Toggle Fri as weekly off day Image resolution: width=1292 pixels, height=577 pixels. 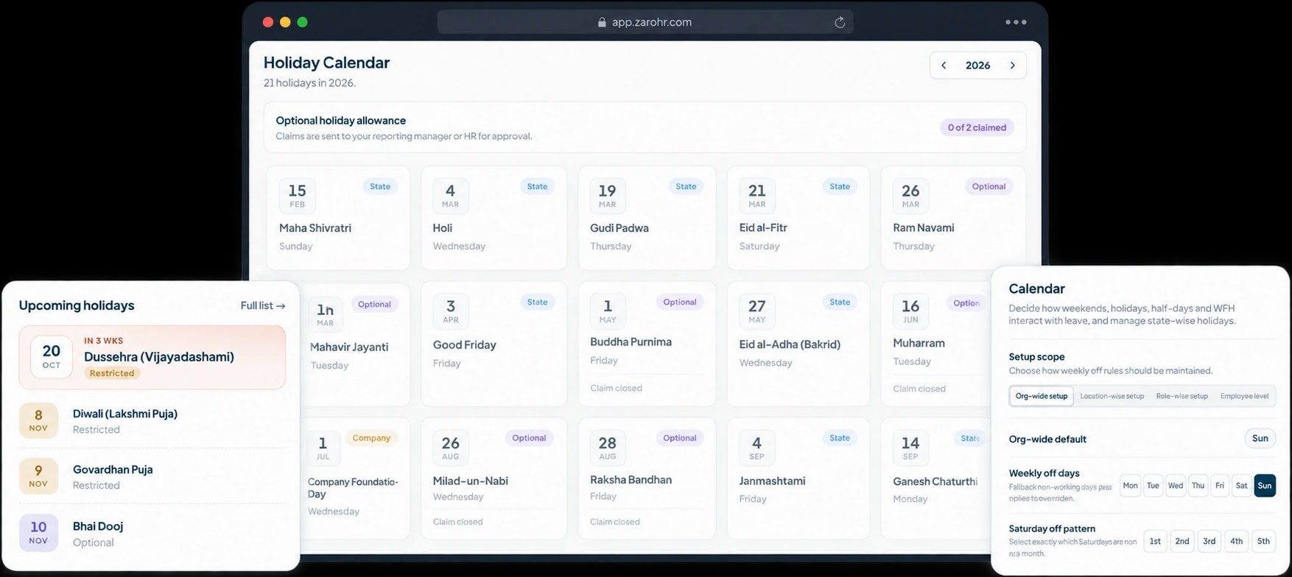click(x=1220, y=486)
